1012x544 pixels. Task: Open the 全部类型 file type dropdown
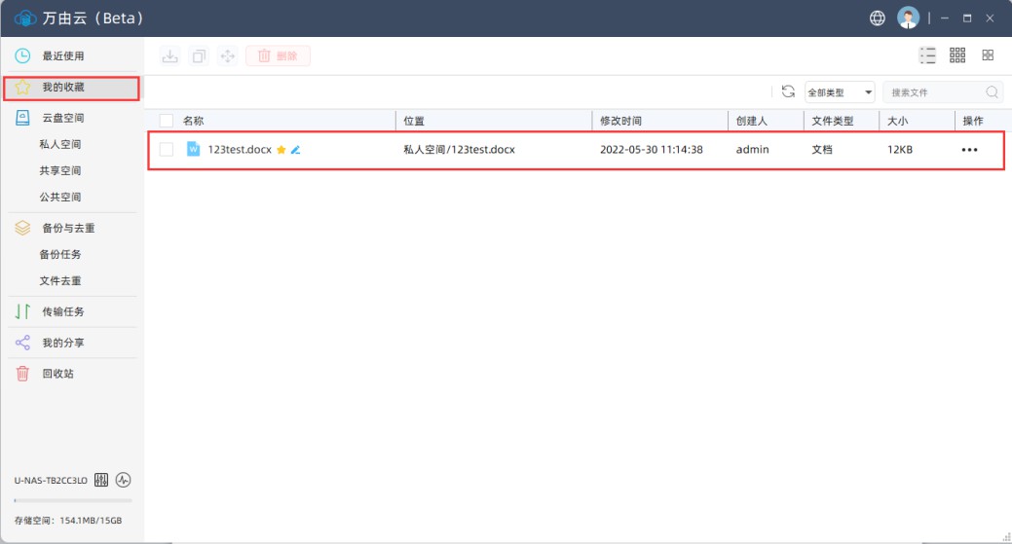(x=840, y=92)
